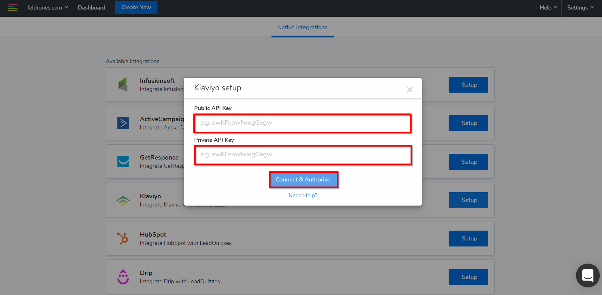Expand the Settings dropdown menu
The height and width of the screenshot is (295, 602).
click(x=580, y=8)
